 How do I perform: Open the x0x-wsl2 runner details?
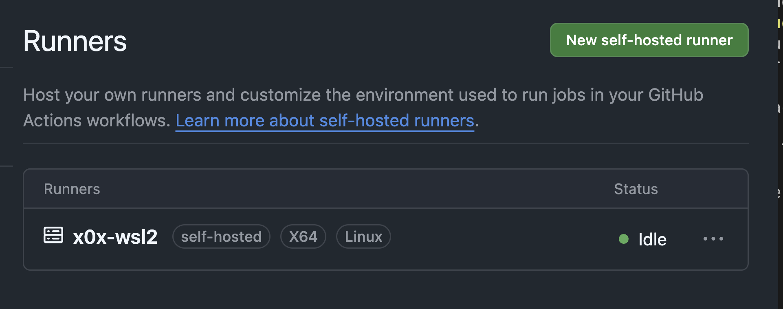[x=115, y=237]
